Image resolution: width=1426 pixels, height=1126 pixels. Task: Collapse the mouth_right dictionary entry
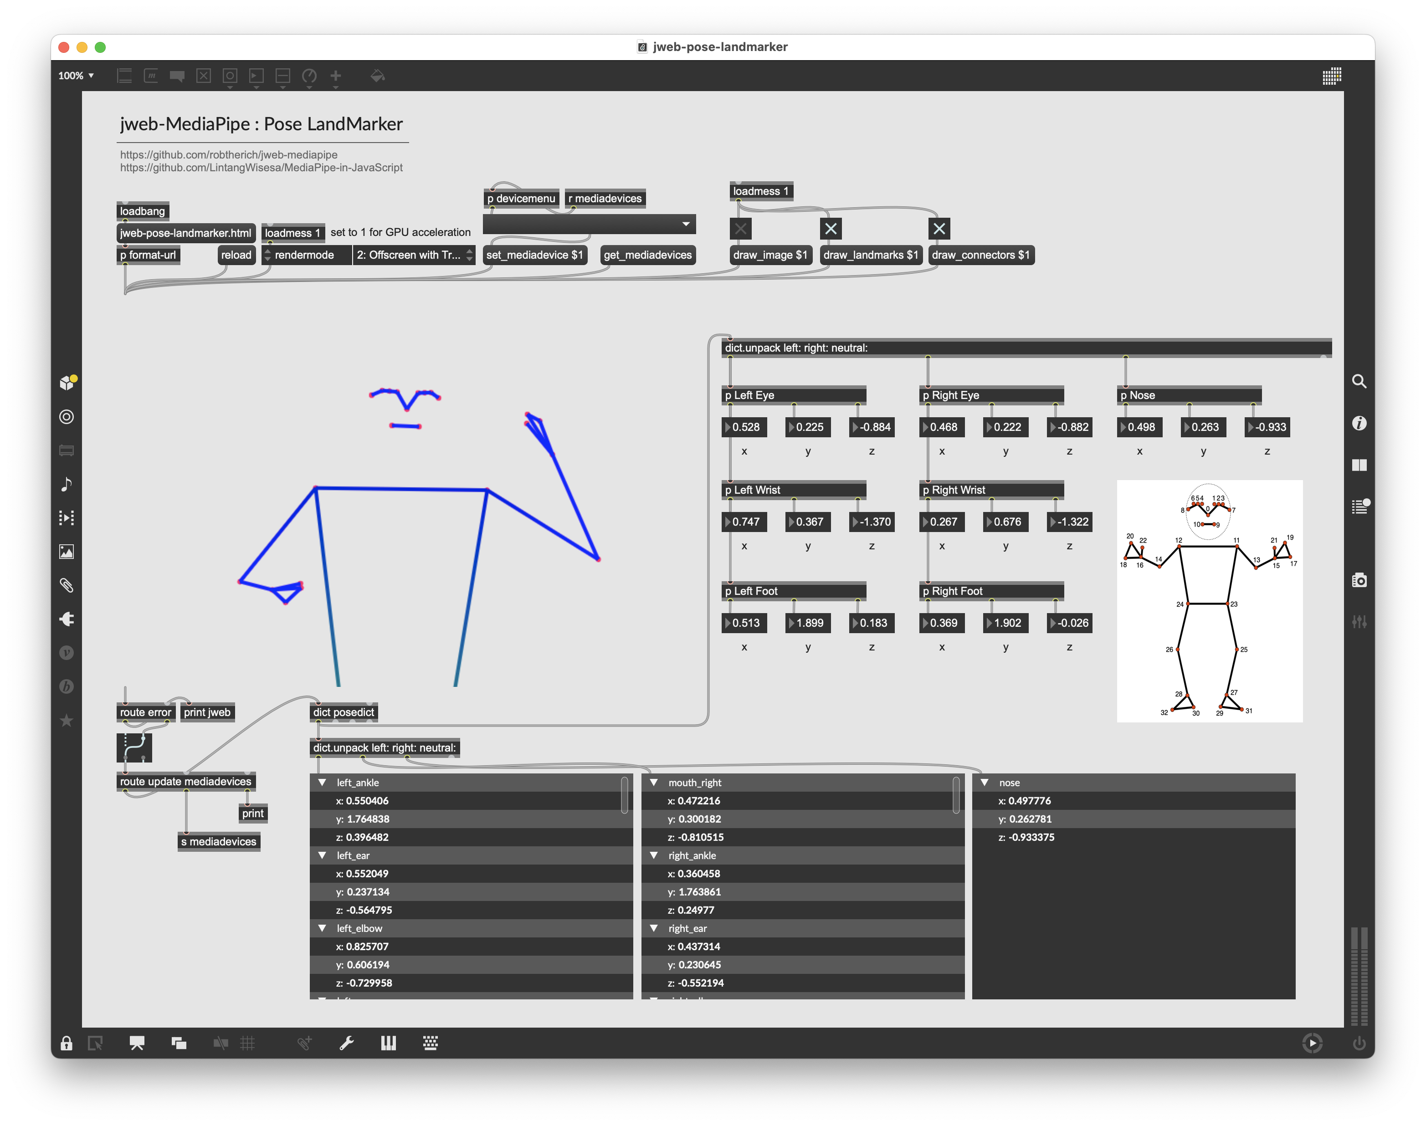coord(654,783)
